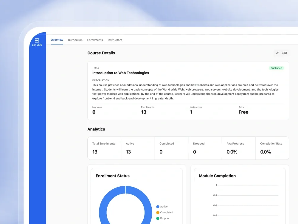Click the Enrollments count in Course Details
This screenshot has width=298, height=224.
point(144,112)
